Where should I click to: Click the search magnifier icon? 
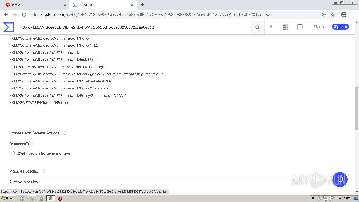click(257, 27)
